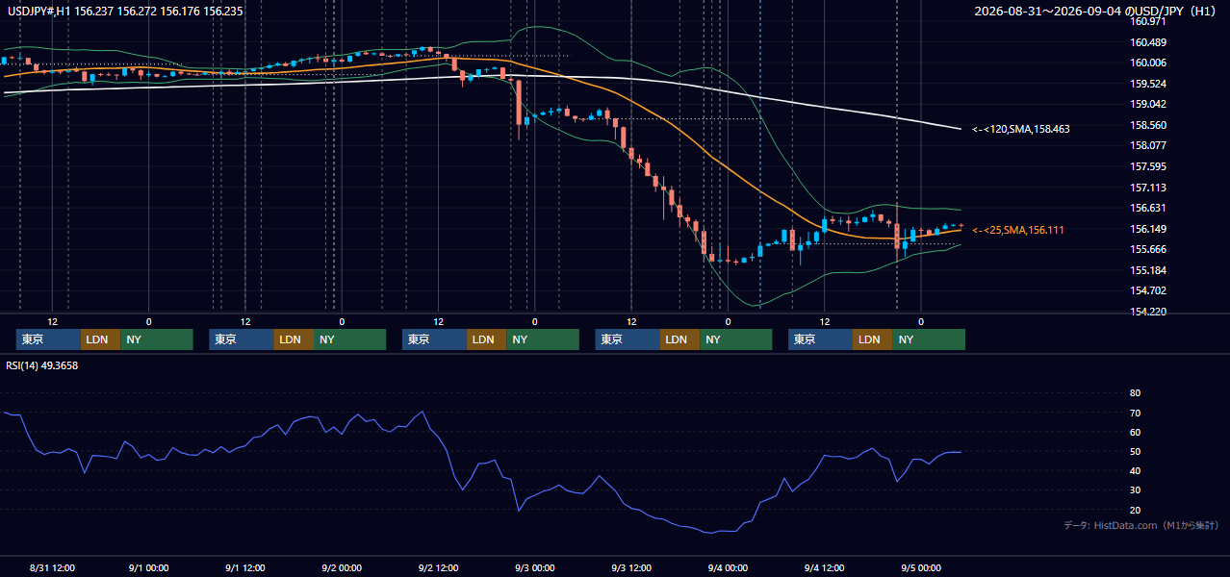Click the 159.524 price level

(1148, 84)
